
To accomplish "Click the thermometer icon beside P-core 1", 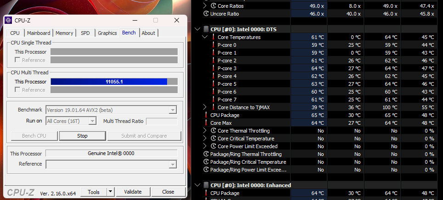I will 213,53.
